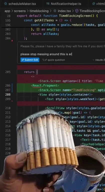105x192 pixels.
Task: Click 'goals.reduce' on line 196
Action: (71, 25)
